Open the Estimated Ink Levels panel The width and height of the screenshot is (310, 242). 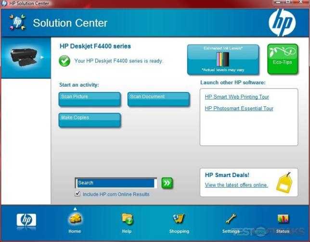(x=223, y=60)
